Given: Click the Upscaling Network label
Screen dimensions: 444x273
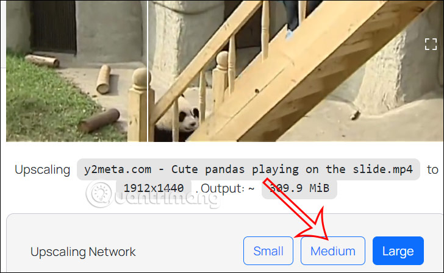Looking at the screenshot, I should pos(83,252).
